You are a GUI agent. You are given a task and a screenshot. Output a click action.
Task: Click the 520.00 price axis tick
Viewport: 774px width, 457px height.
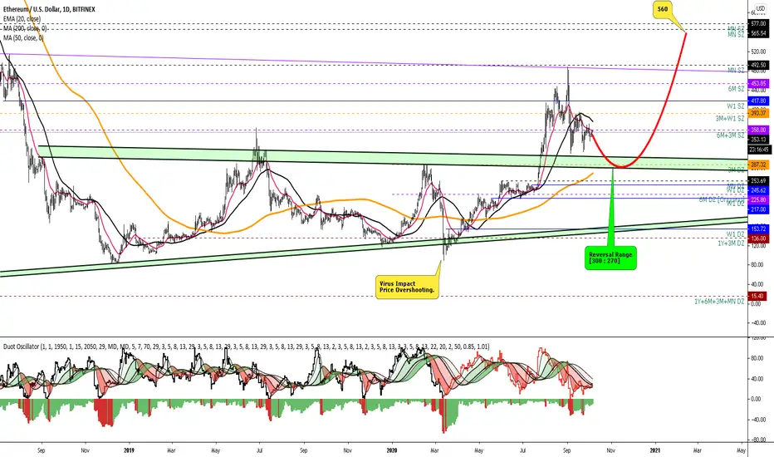(x=757, y=52)
